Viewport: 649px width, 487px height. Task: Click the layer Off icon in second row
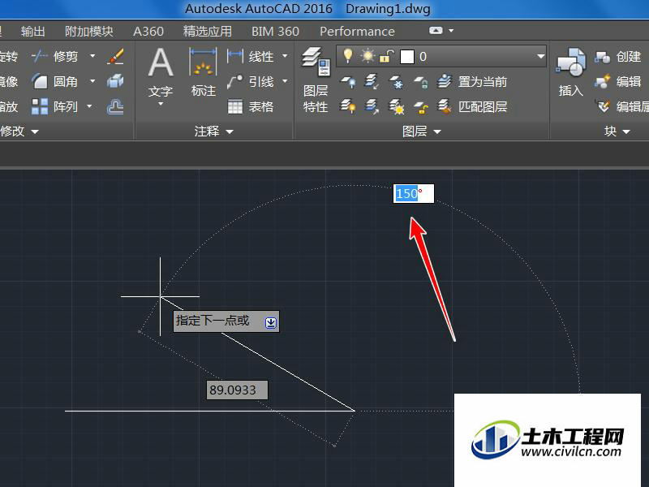pos(348,82)
